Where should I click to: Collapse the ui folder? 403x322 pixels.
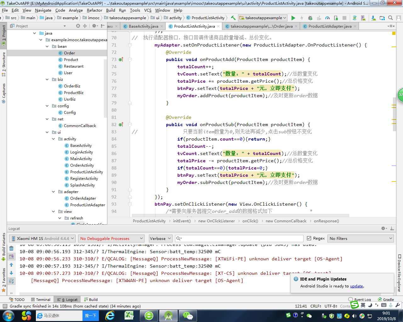pos(47,132)
